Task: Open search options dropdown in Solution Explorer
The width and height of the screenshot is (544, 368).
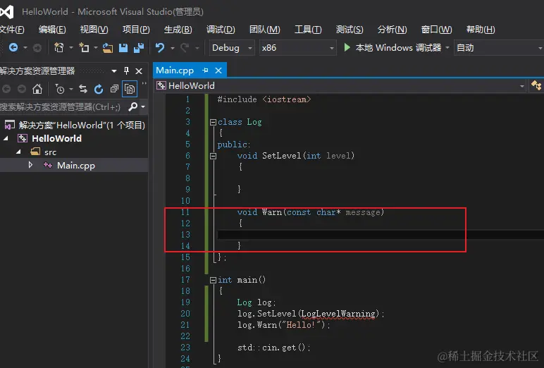Action: tap(143, 107)
